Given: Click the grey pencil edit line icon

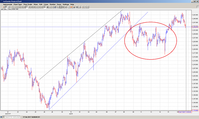Looking at the screenshot, I should [x=69, y=7].
